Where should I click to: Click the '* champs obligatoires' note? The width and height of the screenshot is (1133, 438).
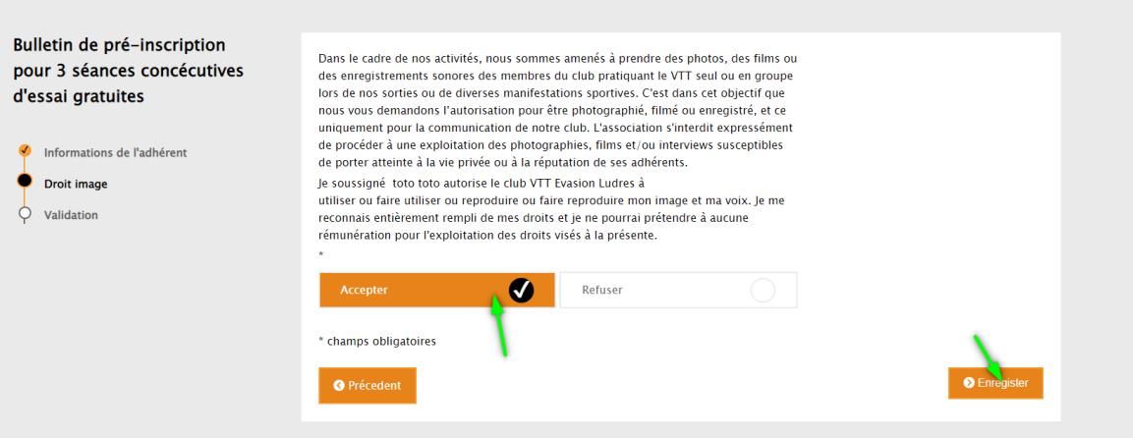377,341
